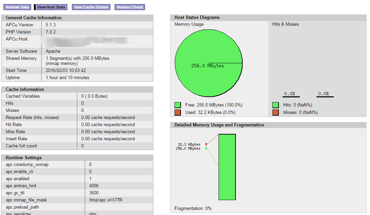Viewport: 370px width, 215px height.
Task: Select the APCu Version value 5.1.3
Action: point(52,25)
